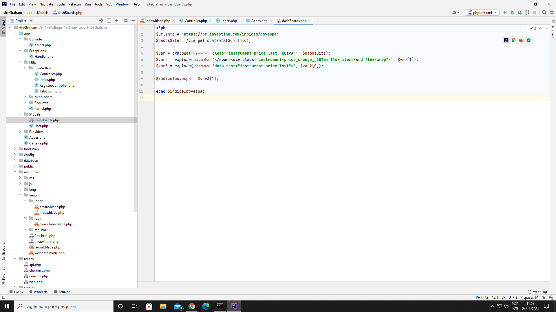Change file encoding UTF-8
The image size is (556, 312).
click(513, 297)
